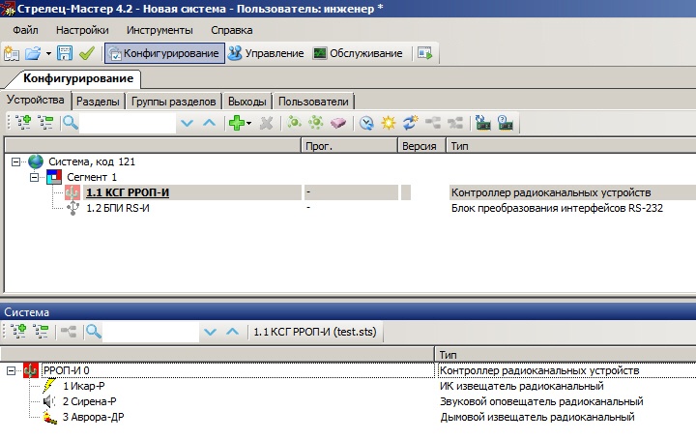Switch to Управление mode
696x440 pixels.
266,53
